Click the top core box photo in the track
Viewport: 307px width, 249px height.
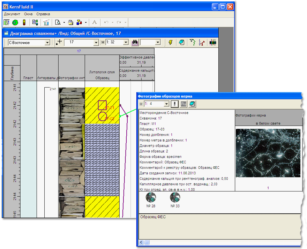coord(72,105)
